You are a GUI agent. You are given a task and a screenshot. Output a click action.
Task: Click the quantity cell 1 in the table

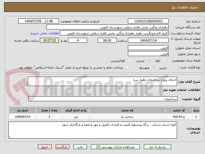tap(49, 117)
